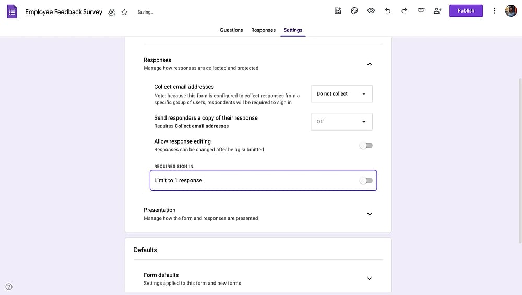Add collaborators icon
Viewport: 522px width, 295px height.
[437, 10]
